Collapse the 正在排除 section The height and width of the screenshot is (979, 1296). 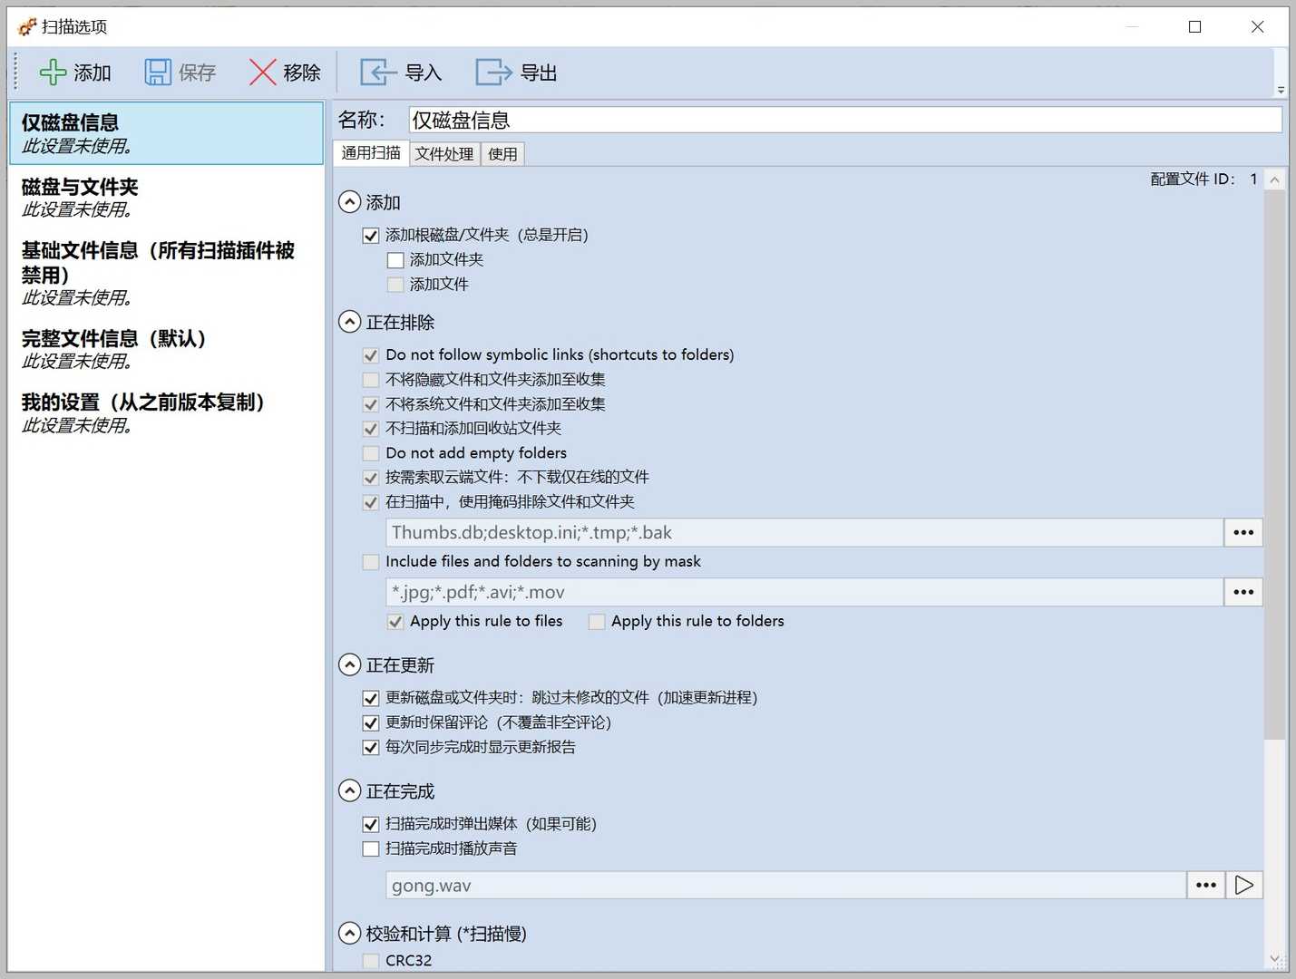click(350, 322)
